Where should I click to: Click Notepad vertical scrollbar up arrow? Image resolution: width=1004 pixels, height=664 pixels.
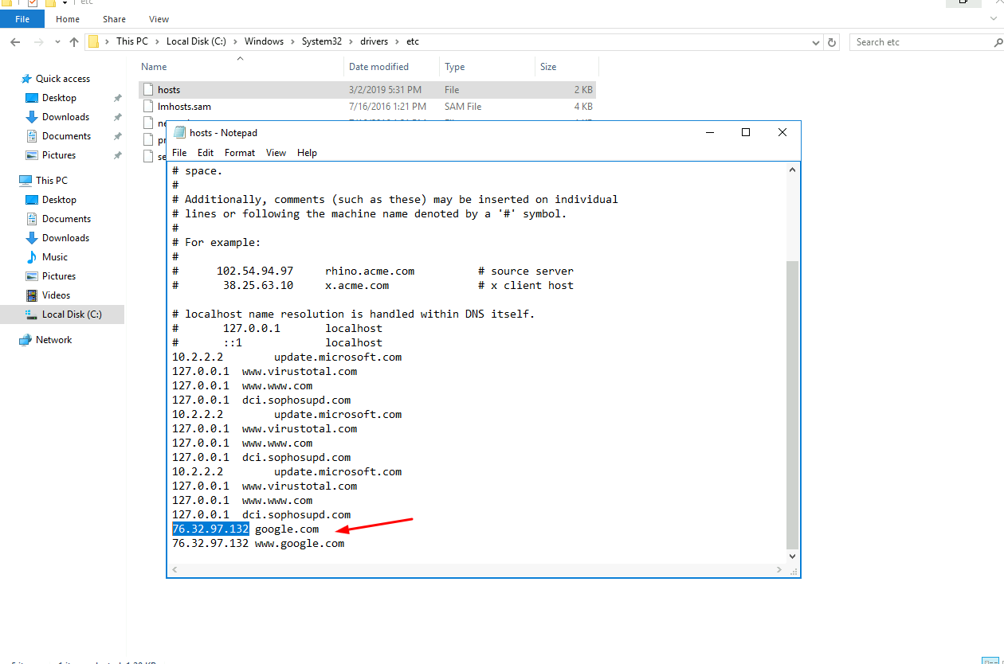792,170
